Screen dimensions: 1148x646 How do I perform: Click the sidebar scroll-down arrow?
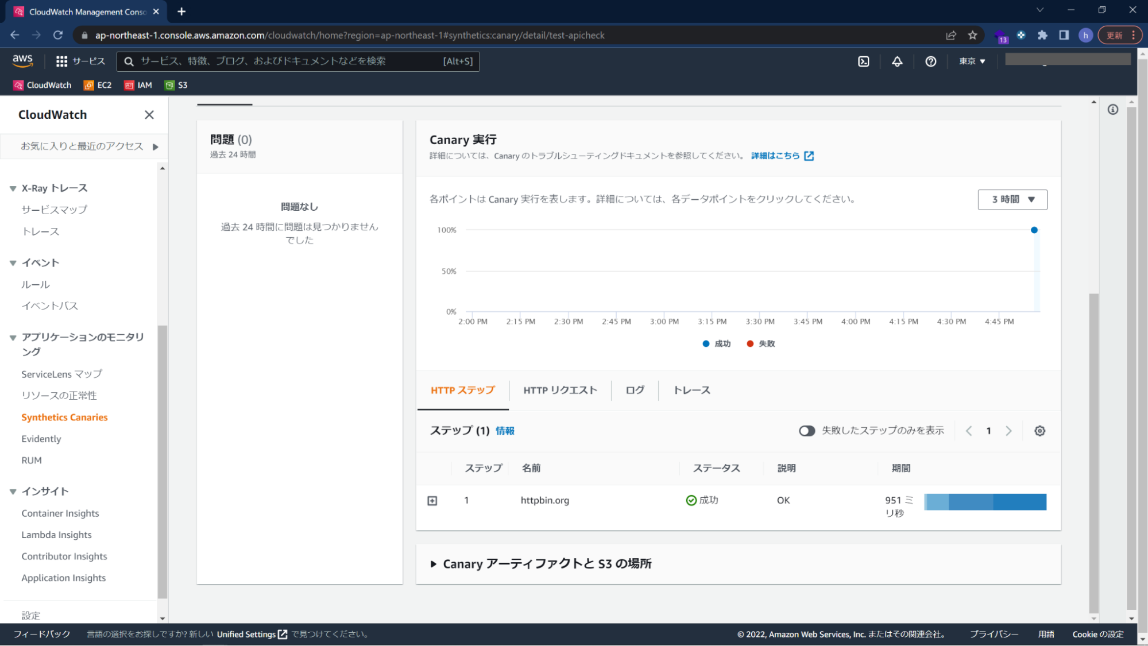click(163, 618)
